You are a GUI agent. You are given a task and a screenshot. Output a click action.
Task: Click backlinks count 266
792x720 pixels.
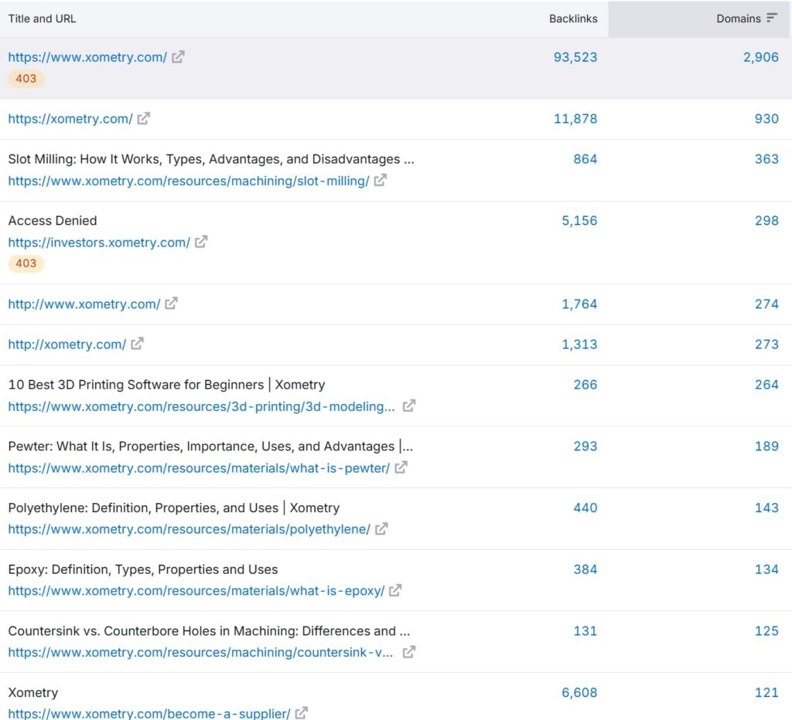[x=585, y=385]
